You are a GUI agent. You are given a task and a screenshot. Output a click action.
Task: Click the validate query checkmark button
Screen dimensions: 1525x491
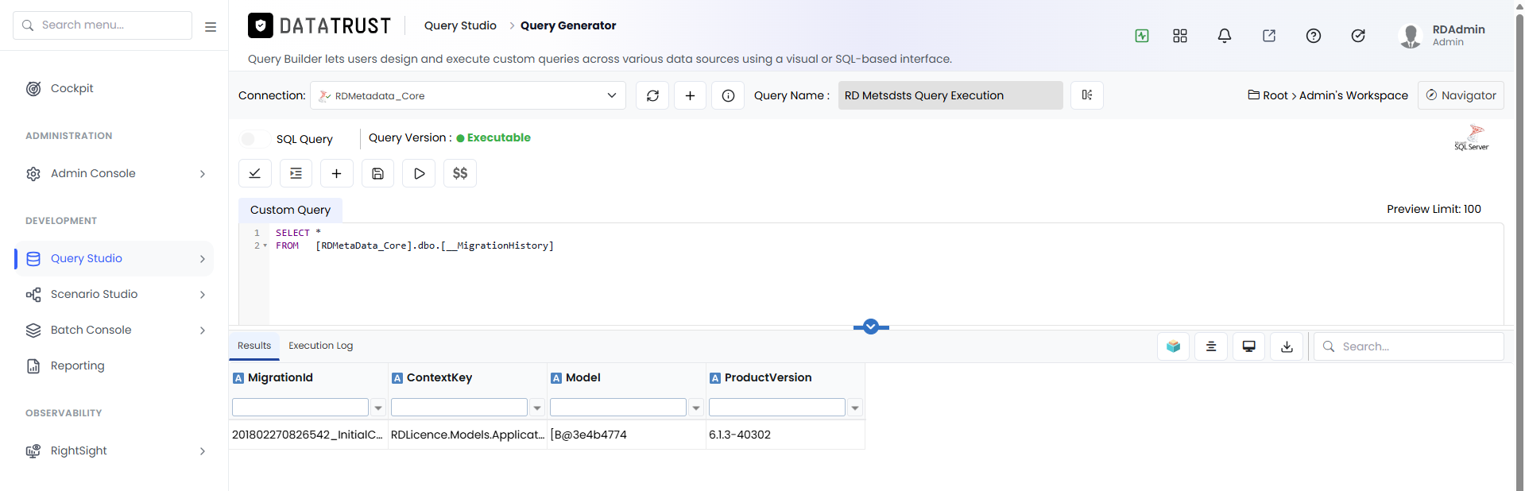tap(255, 173)
